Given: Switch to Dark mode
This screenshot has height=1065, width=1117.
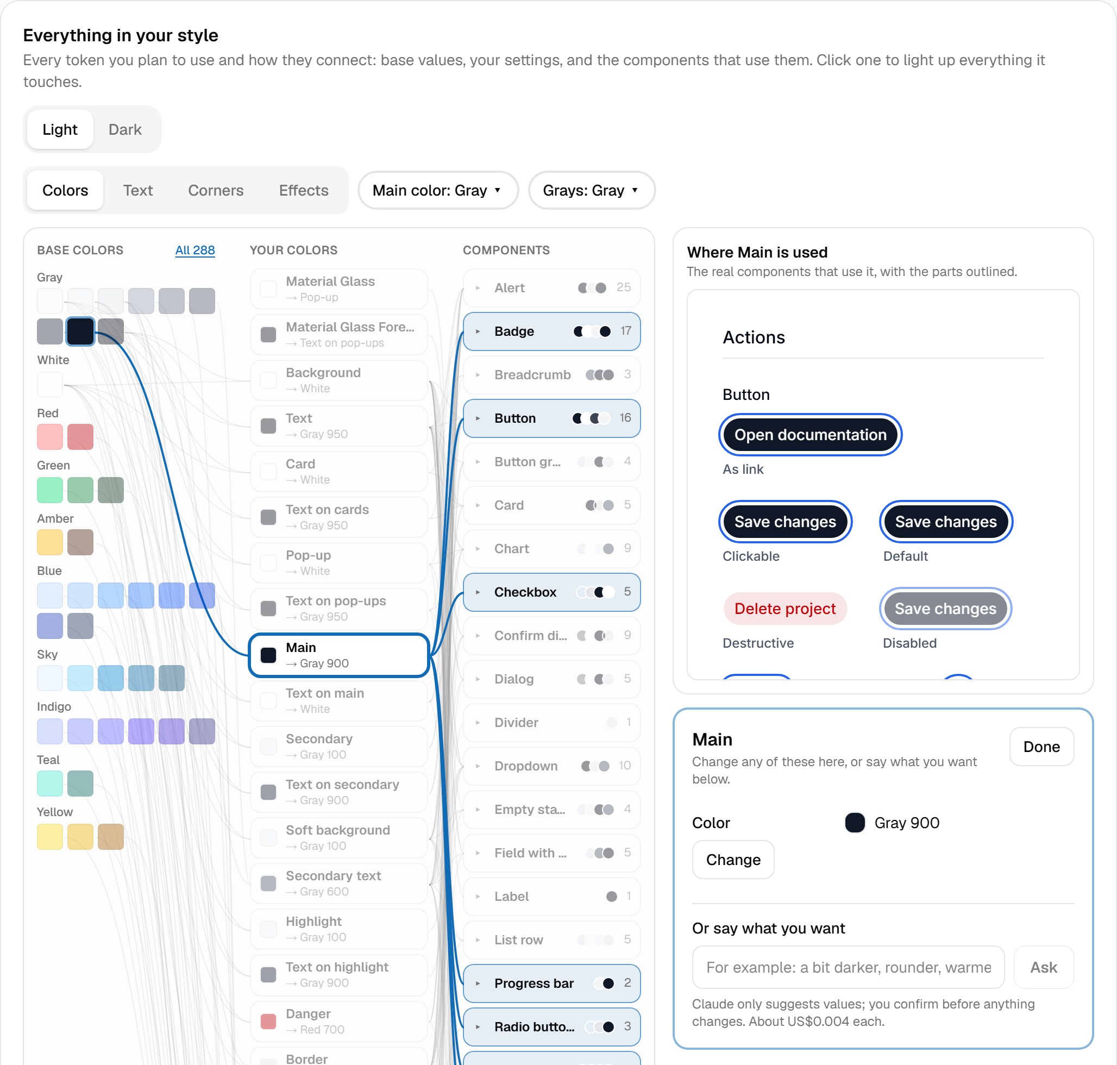Looking at the screenshot, I should tap(125, 129).
